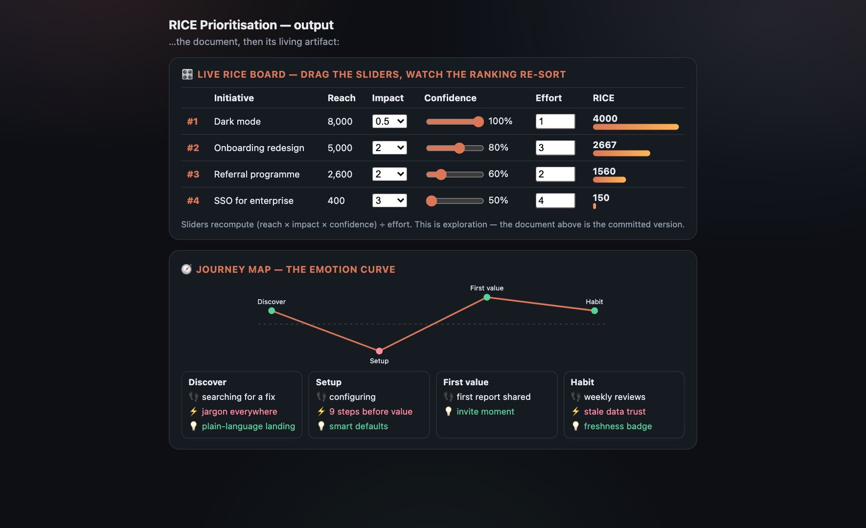866x528 pixels.
Task: Focus the Effort field for Dark mode
Action: [x=555, y=121]
